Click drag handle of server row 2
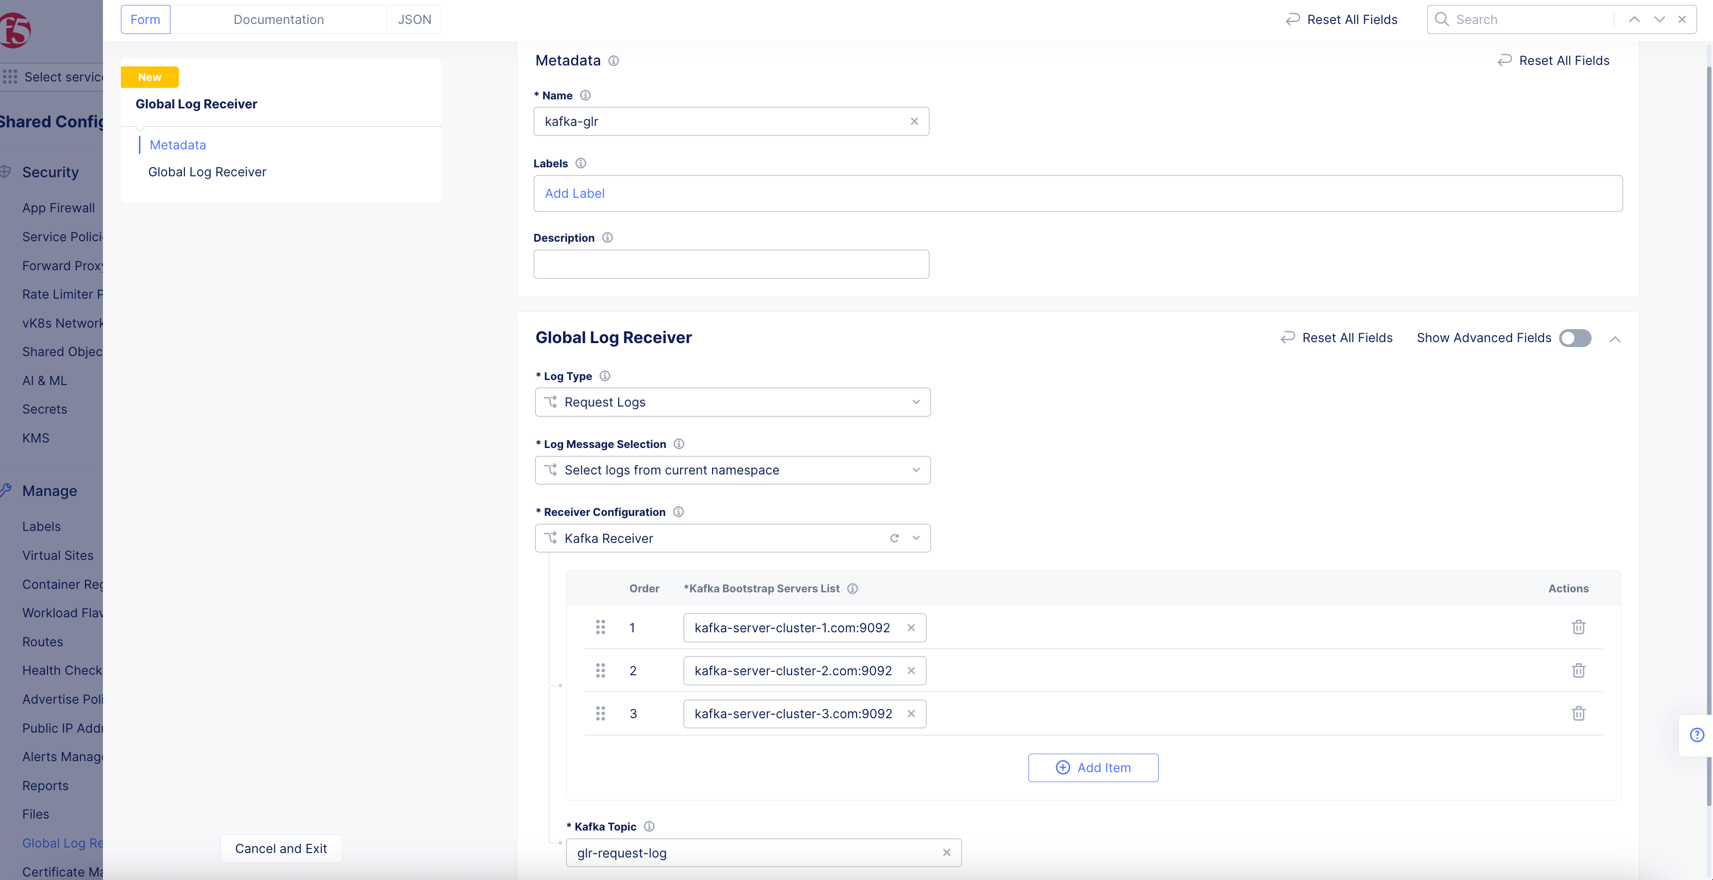 (600, 670)
